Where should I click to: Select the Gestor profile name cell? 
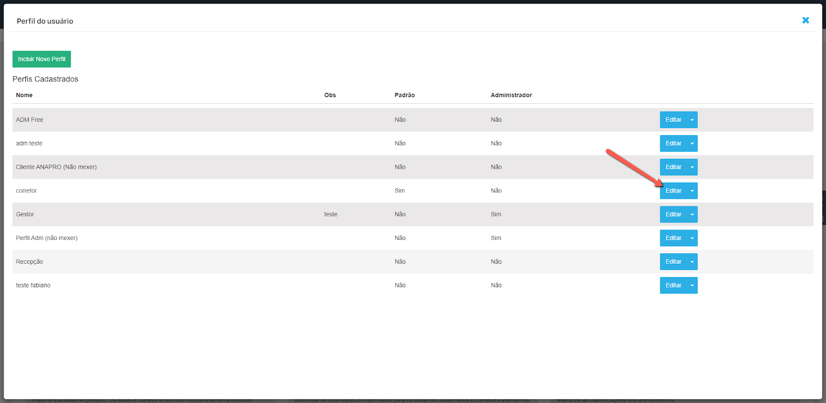[x=25, y=215]
